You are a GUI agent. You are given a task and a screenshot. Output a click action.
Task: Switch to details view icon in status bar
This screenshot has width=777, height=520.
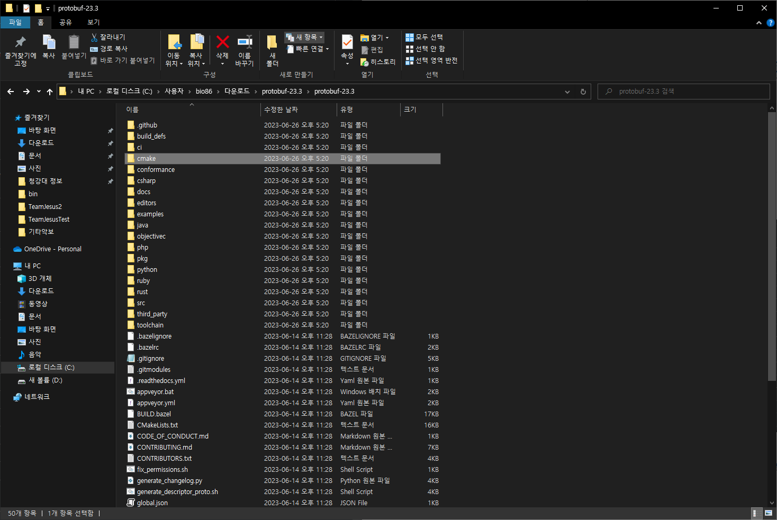pos(757,513)
